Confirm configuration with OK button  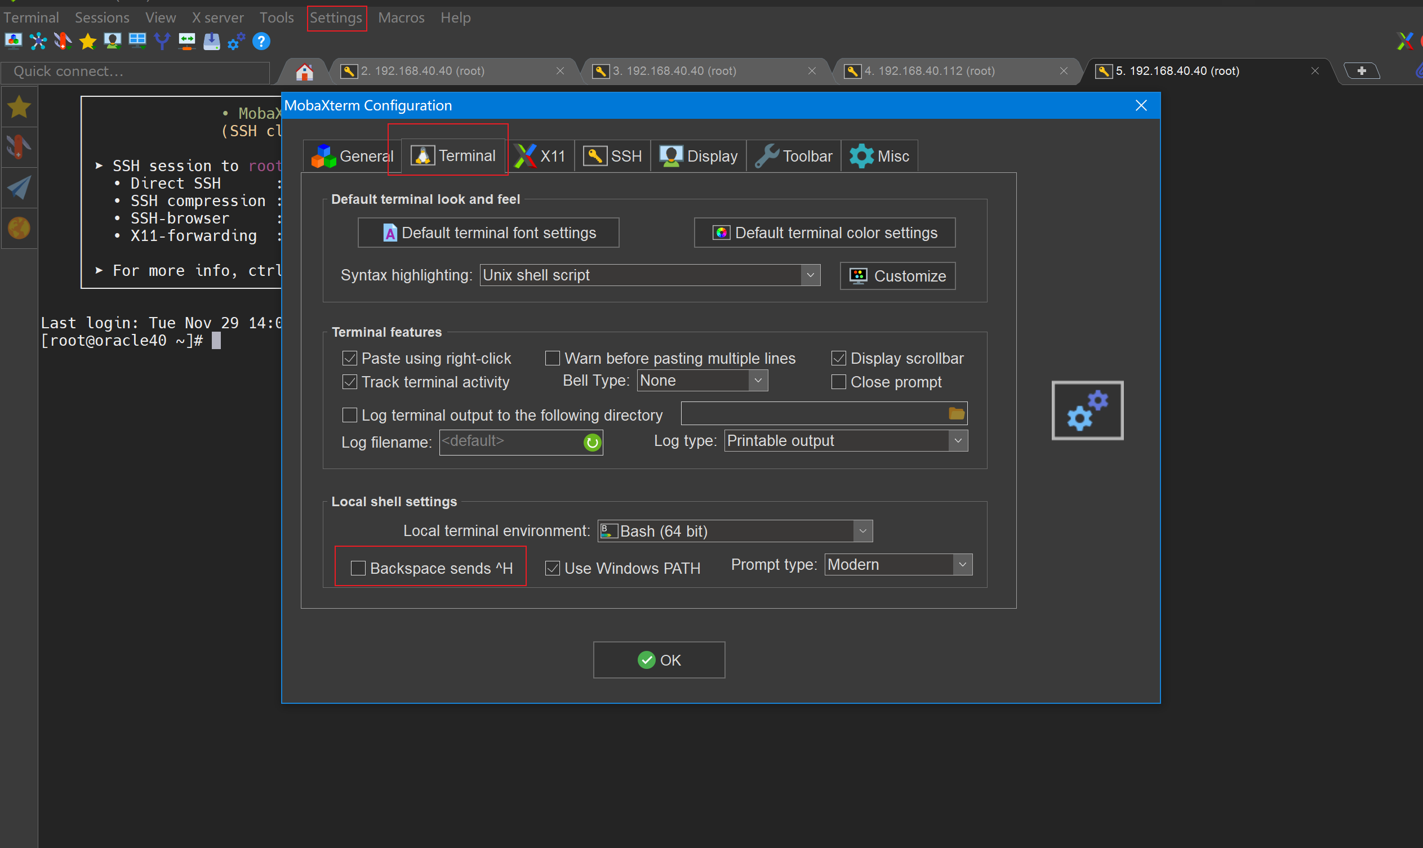coord(659,660)
